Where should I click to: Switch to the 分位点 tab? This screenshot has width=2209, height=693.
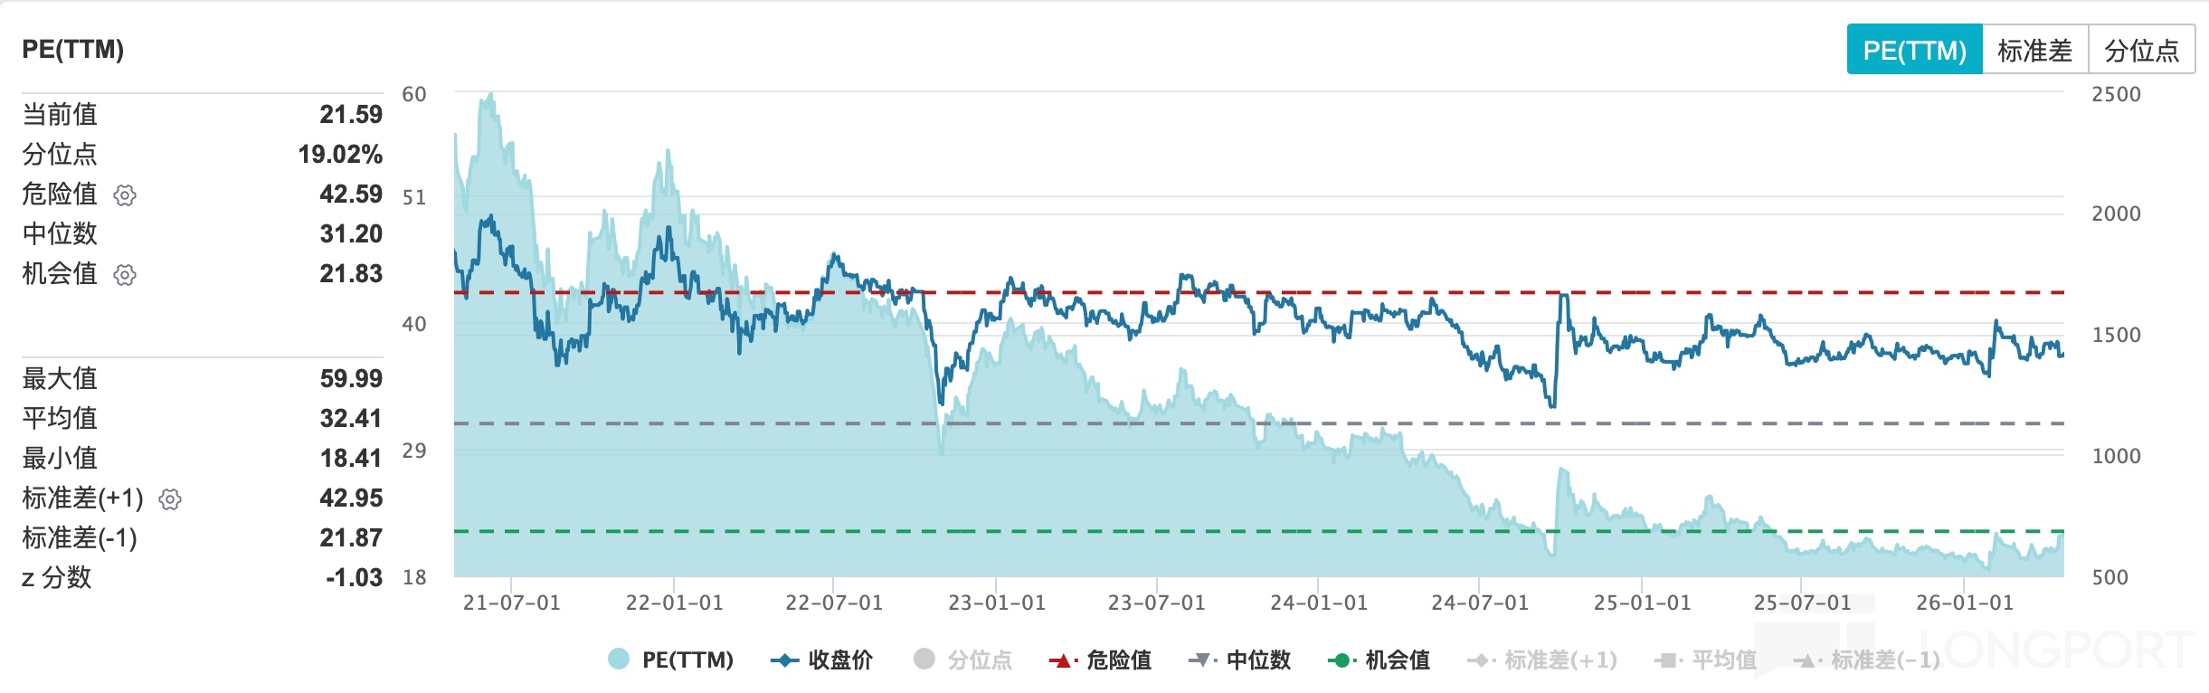2141,50
